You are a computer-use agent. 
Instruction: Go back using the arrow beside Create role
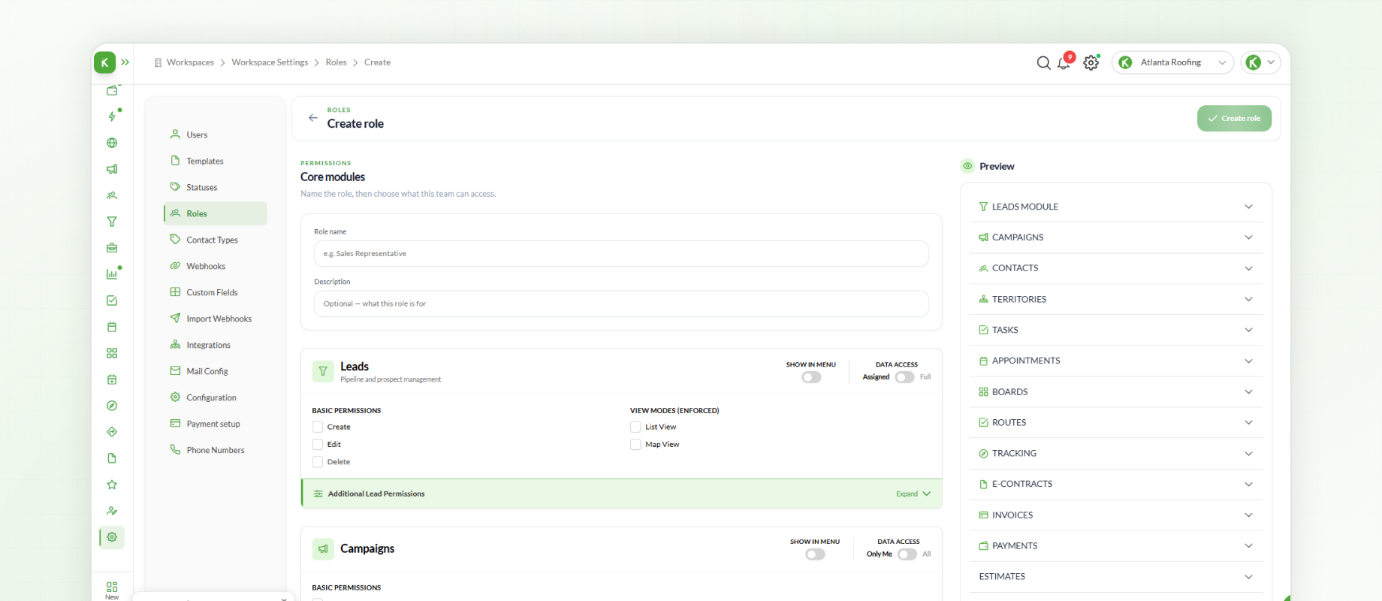click(313, 118)
